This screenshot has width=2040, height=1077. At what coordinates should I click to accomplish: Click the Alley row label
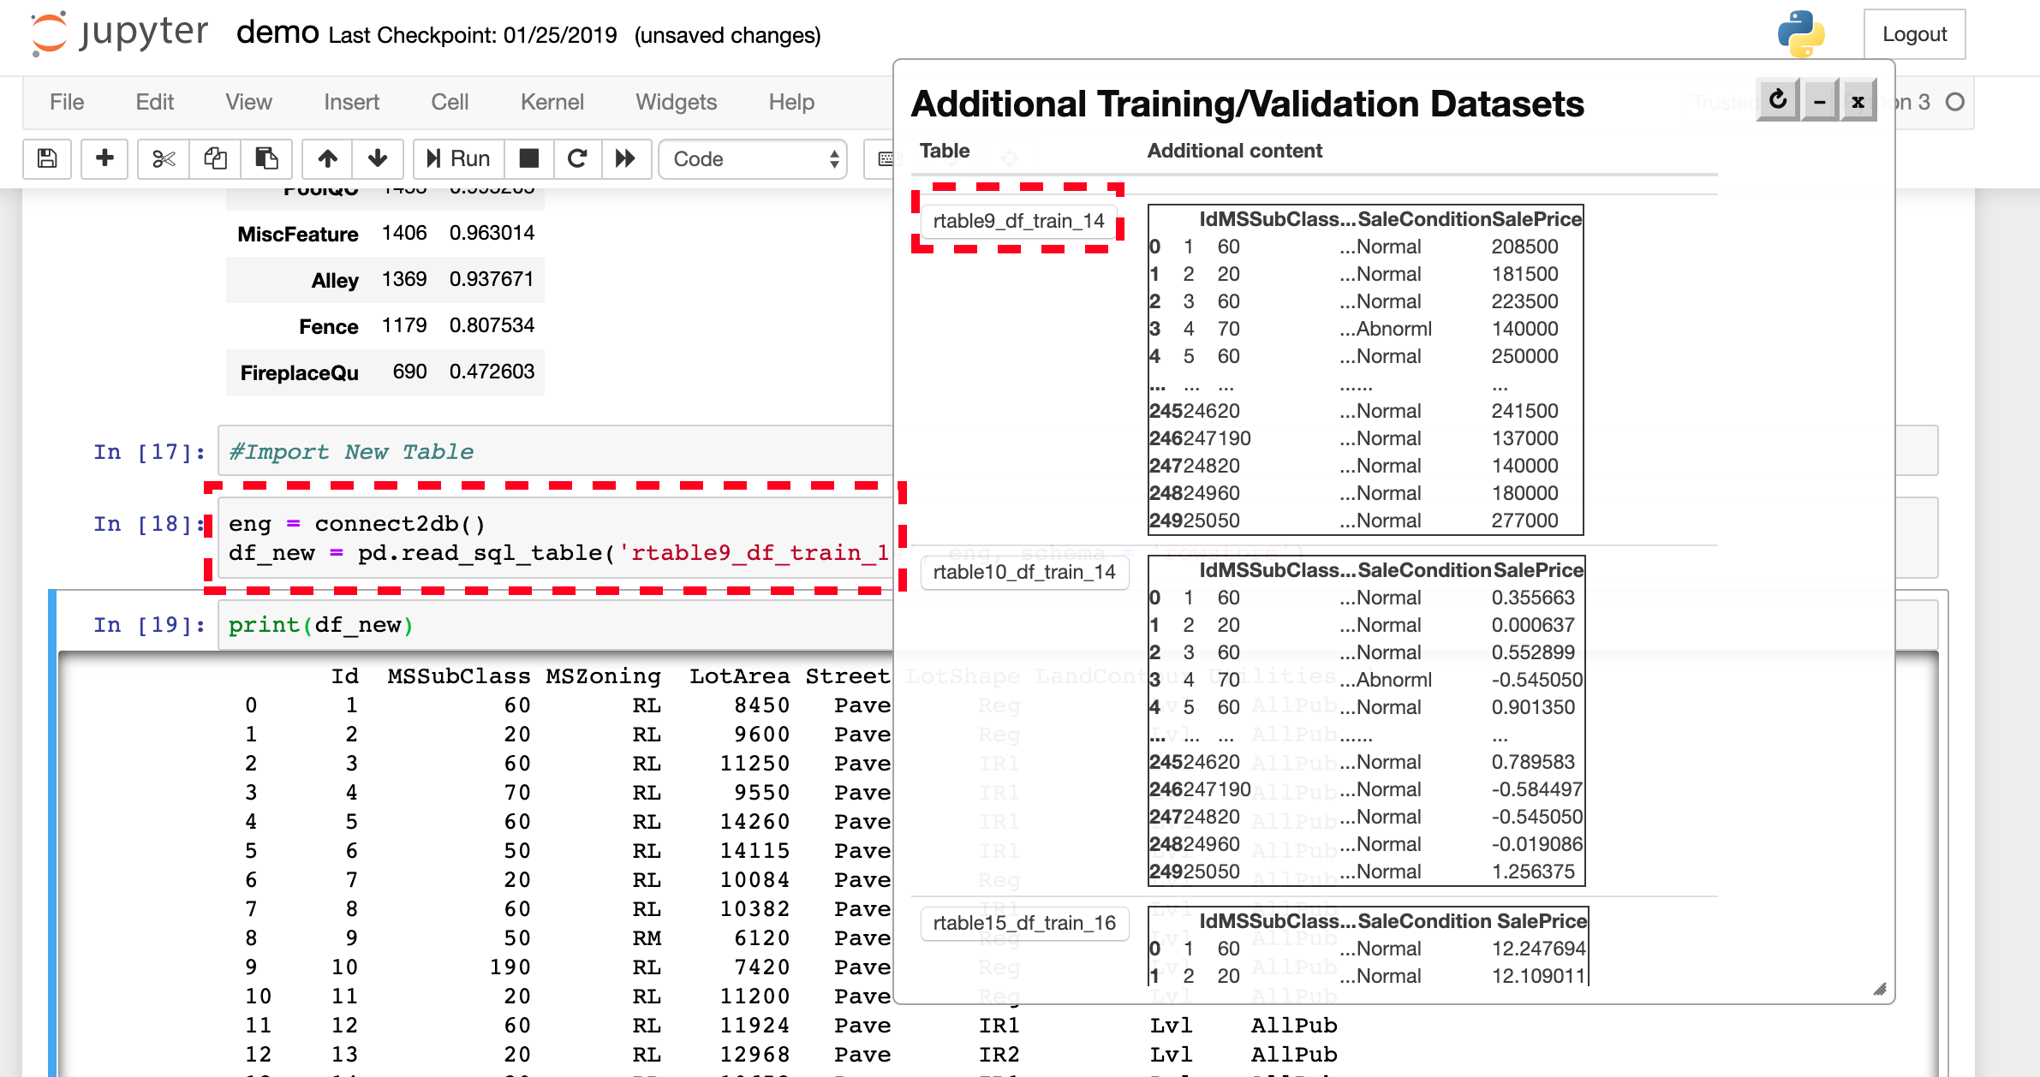pos(335,280)
